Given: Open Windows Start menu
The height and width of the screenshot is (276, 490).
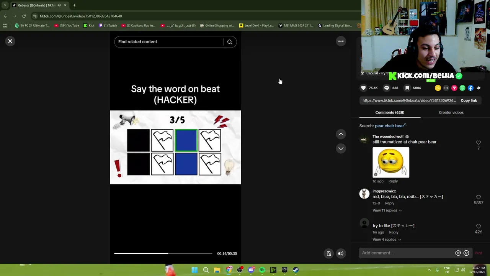Looking at the screenshot, I should pos(194,270).
